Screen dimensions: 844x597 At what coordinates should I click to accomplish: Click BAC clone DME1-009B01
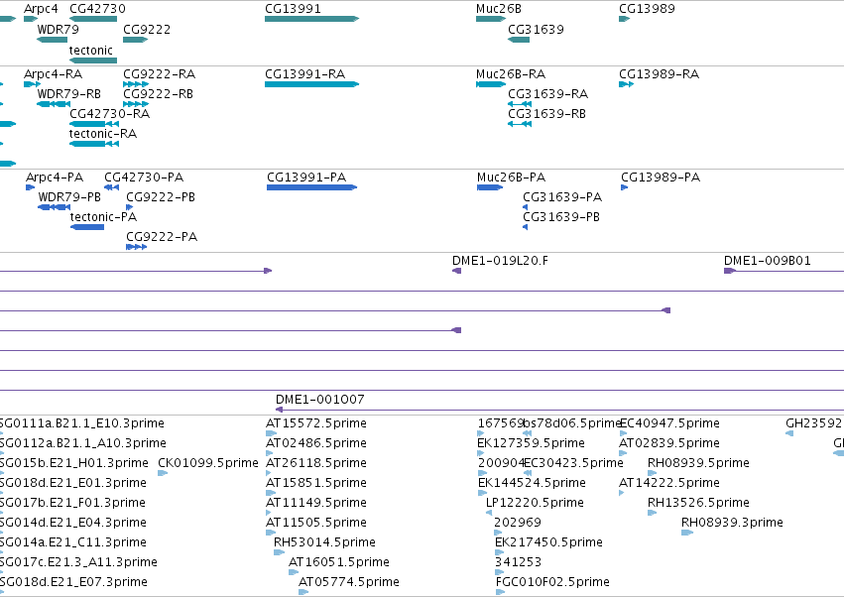point(768,261)
